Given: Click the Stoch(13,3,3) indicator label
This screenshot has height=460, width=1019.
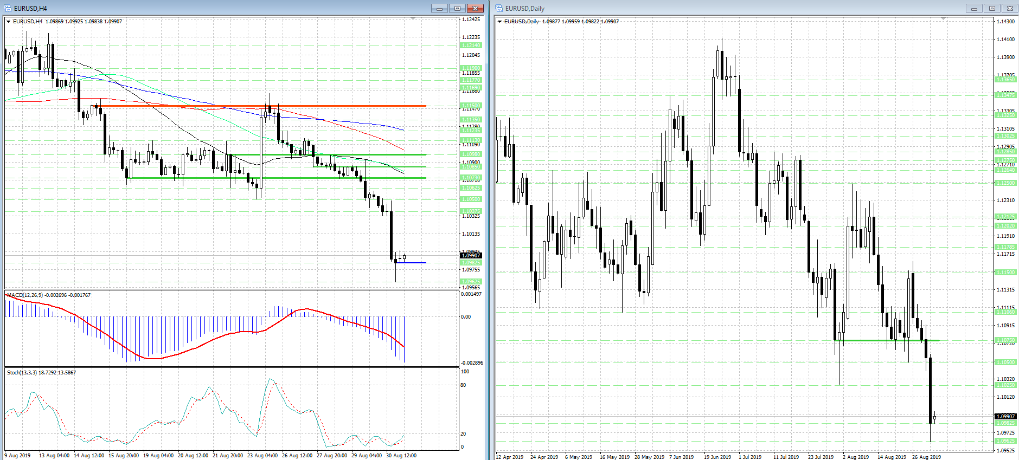Looking at the screenshot, I should 22,373.
